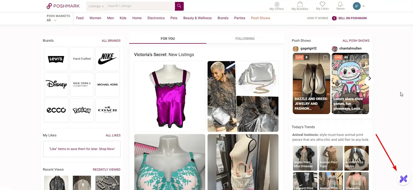413x190 pixels.
Task: Open the Feed menu item
Action: 80,18
